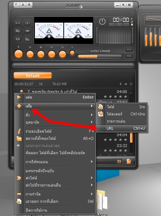Click the orange Play button
This screenshot has height=216, width=161.
pos(18,54)
